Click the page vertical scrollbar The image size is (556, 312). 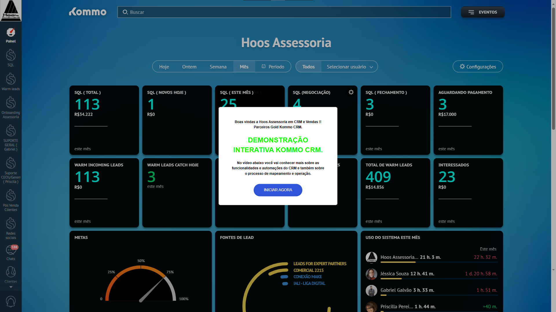[553, 69]
